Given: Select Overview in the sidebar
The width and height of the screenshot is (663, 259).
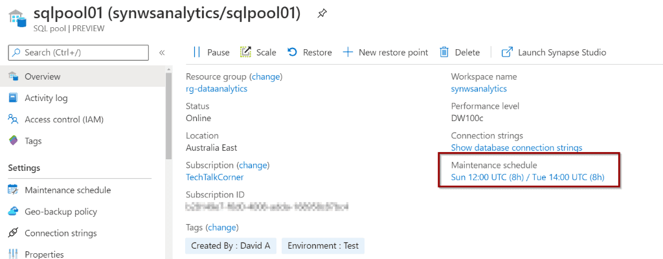Looking at the screenshot, I should pyautogui.click(x=43, y=76).
